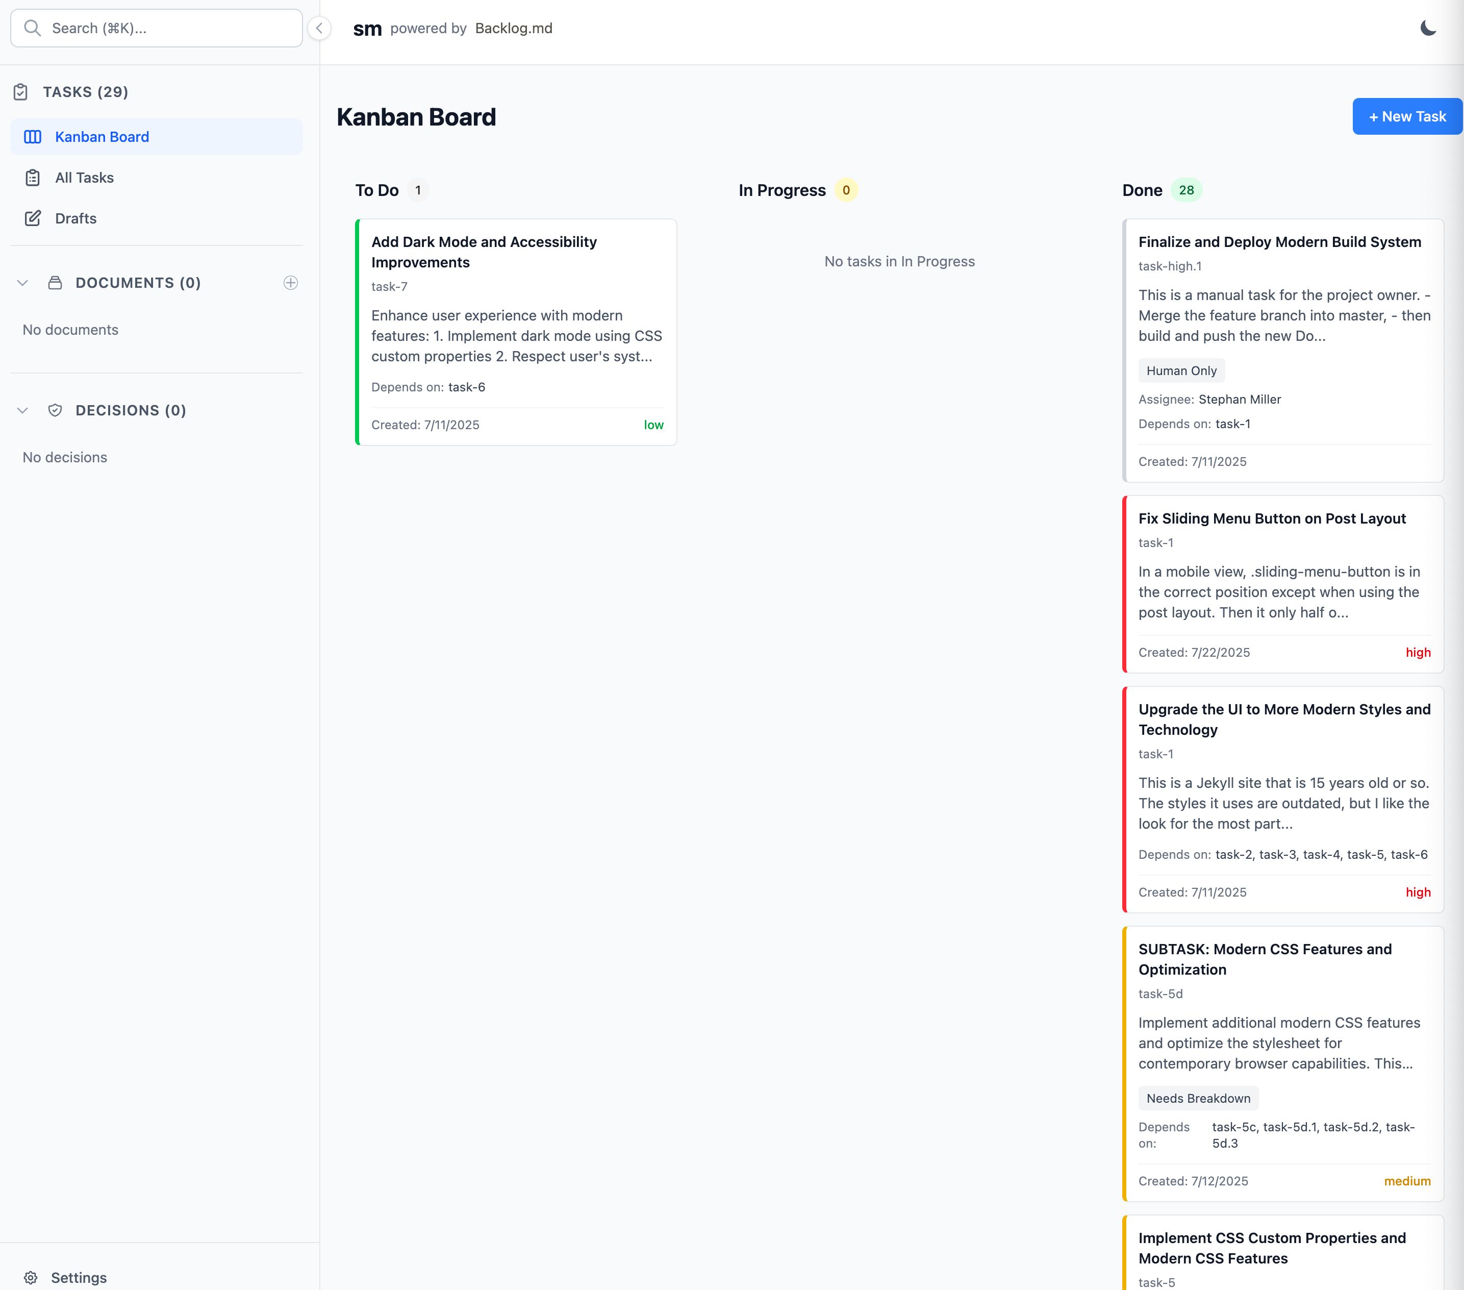Select the Kanban Board columns icon in sidebar

point(33,136)
